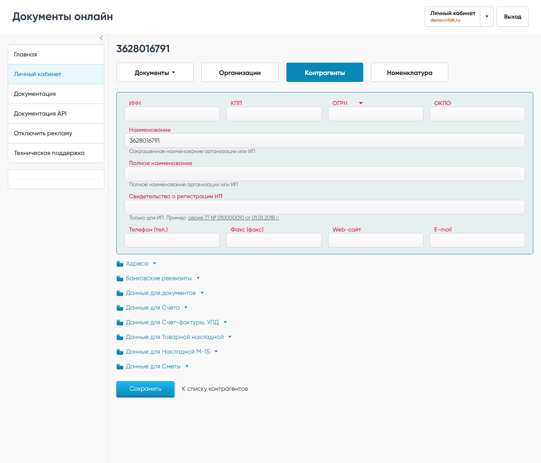Open the ОГРН type dropdown arrow
541x463 pixels.
(361, 103)
